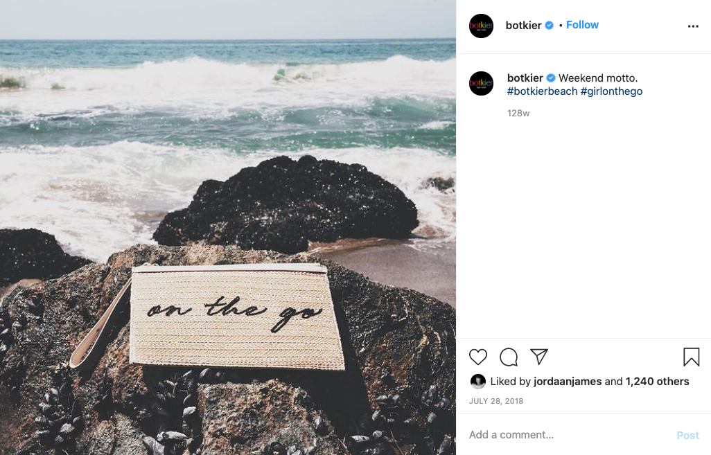
Task: Open botkier username in post header
Action: click(x=523, y=26)
